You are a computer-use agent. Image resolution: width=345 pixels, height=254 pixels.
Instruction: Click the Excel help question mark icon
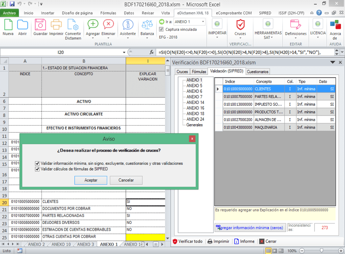319,13
